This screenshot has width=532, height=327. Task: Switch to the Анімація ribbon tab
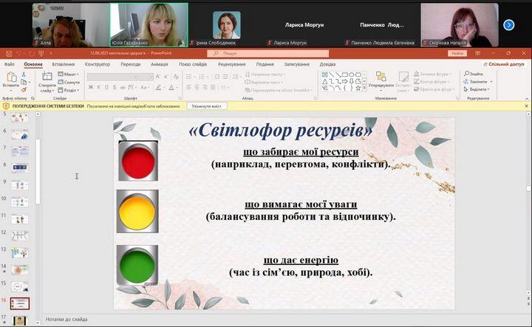click(x=159, y=64)
